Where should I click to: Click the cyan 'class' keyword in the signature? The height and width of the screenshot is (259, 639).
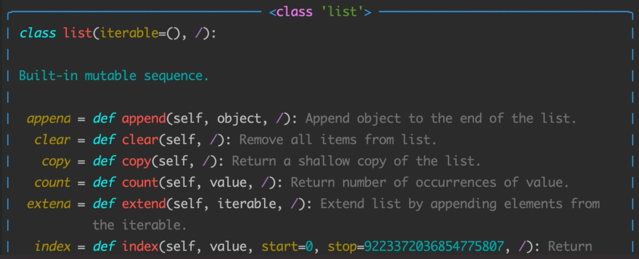37,33
